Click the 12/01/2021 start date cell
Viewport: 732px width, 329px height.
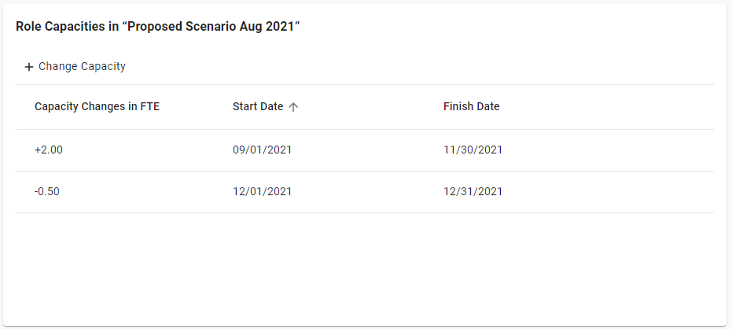click(262, 192)
